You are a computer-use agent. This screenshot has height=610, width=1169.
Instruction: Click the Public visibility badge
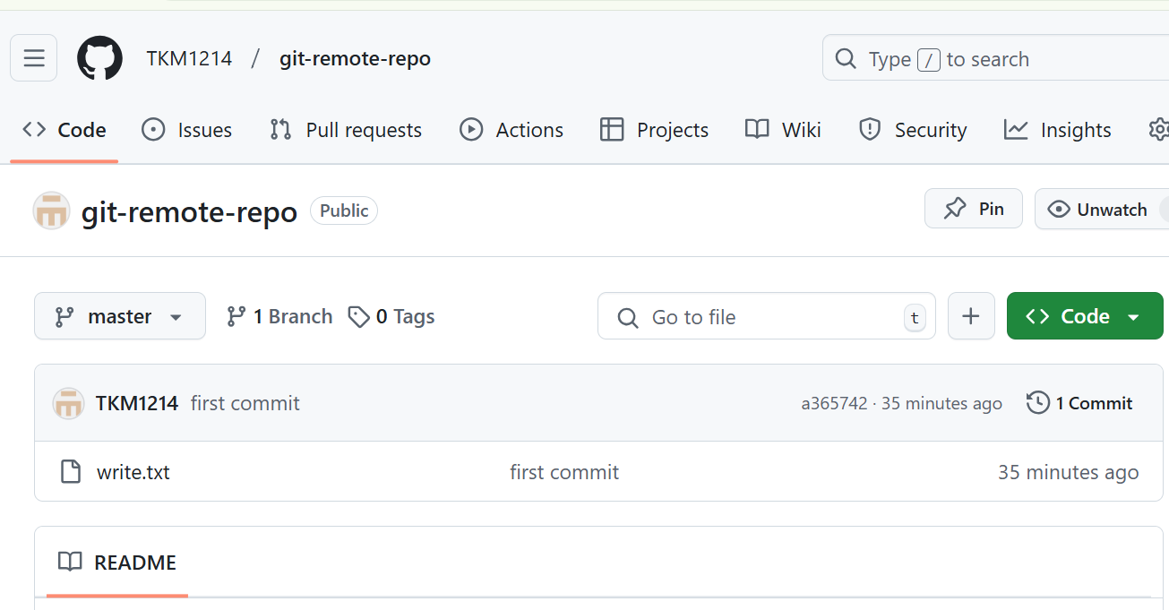tap(344, 210)
